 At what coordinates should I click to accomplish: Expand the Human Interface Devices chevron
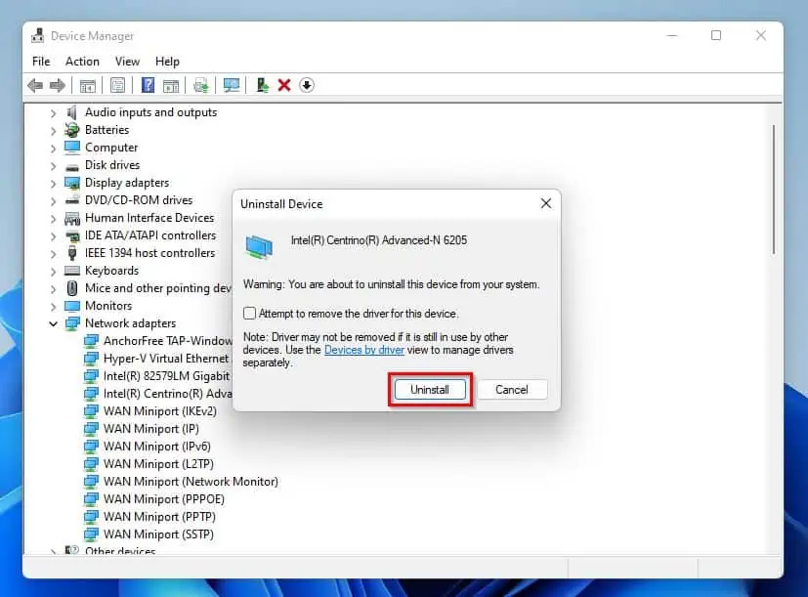point(53,218)
